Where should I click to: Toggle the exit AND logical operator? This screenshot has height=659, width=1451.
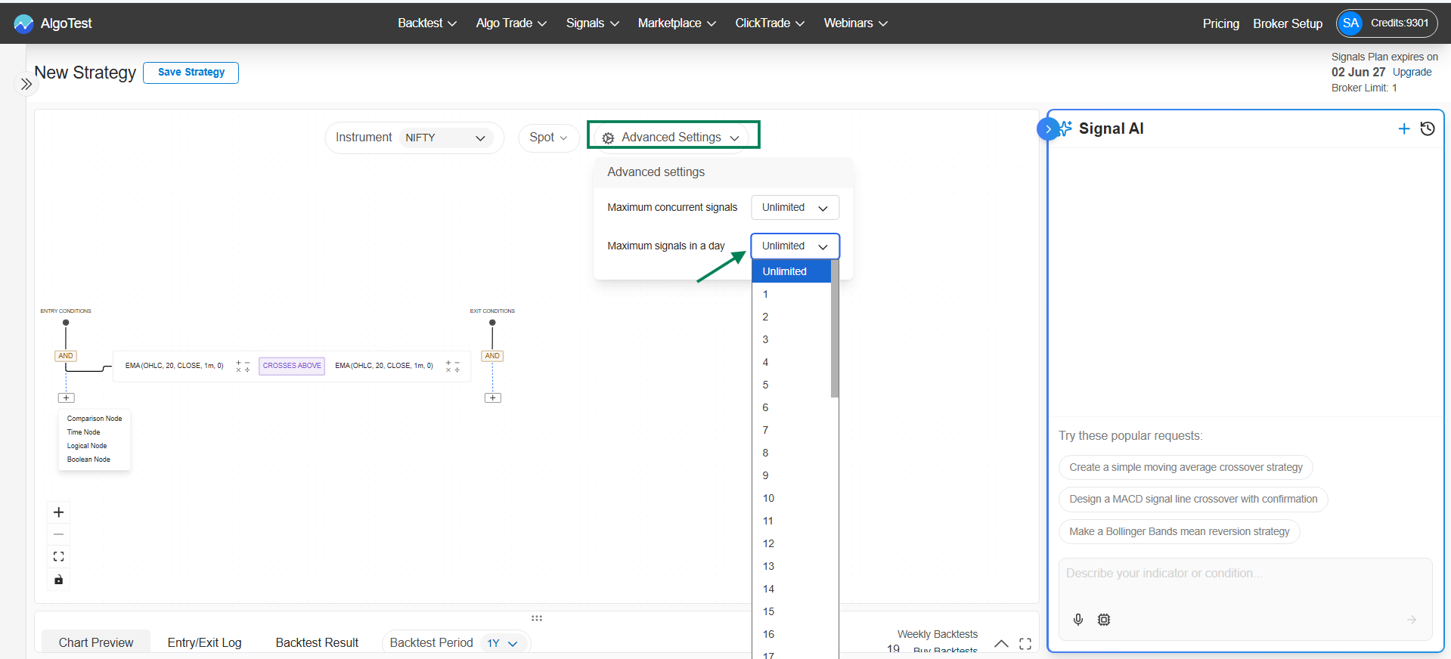click(x=492, y=356)
